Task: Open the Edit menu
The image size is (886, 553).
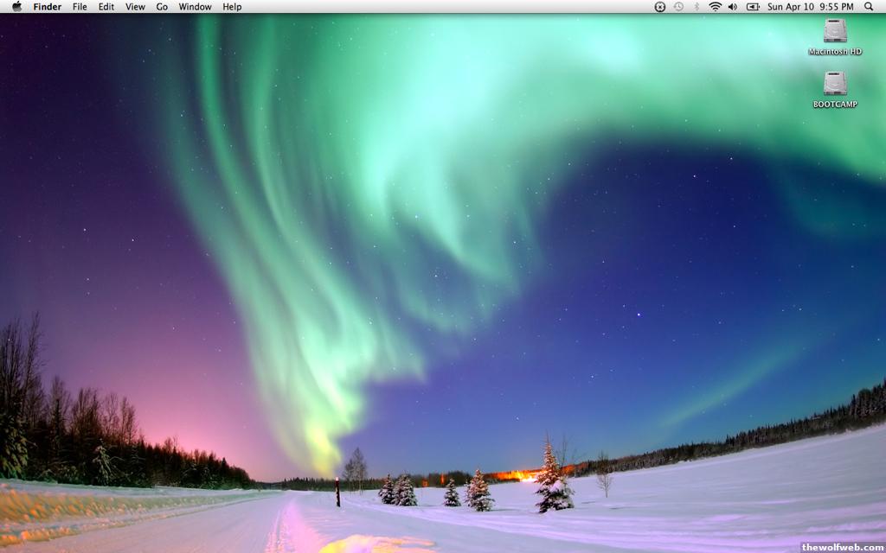Action: click(106, 7)
